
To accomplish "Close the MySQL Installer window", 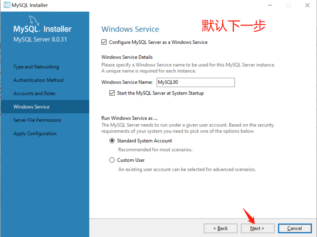I will (x=307, y=5).
